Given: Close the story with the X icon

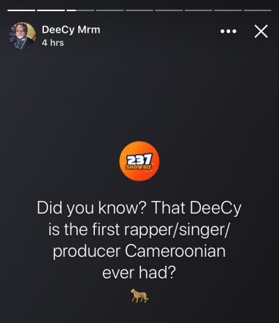Looking at the screenshot, I should point(261,31).
